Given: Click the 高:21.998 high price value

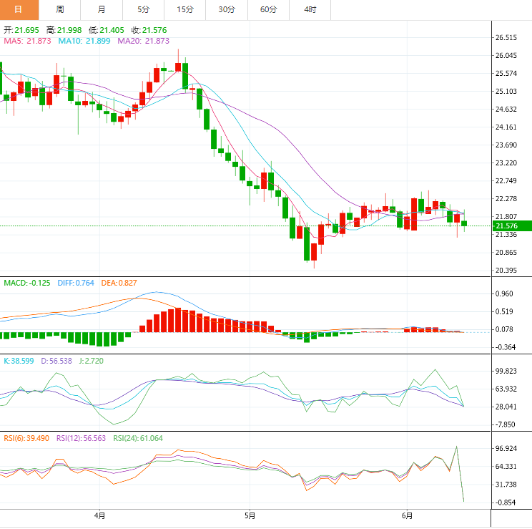Looking at the screenshot, I should click(64, 30).
